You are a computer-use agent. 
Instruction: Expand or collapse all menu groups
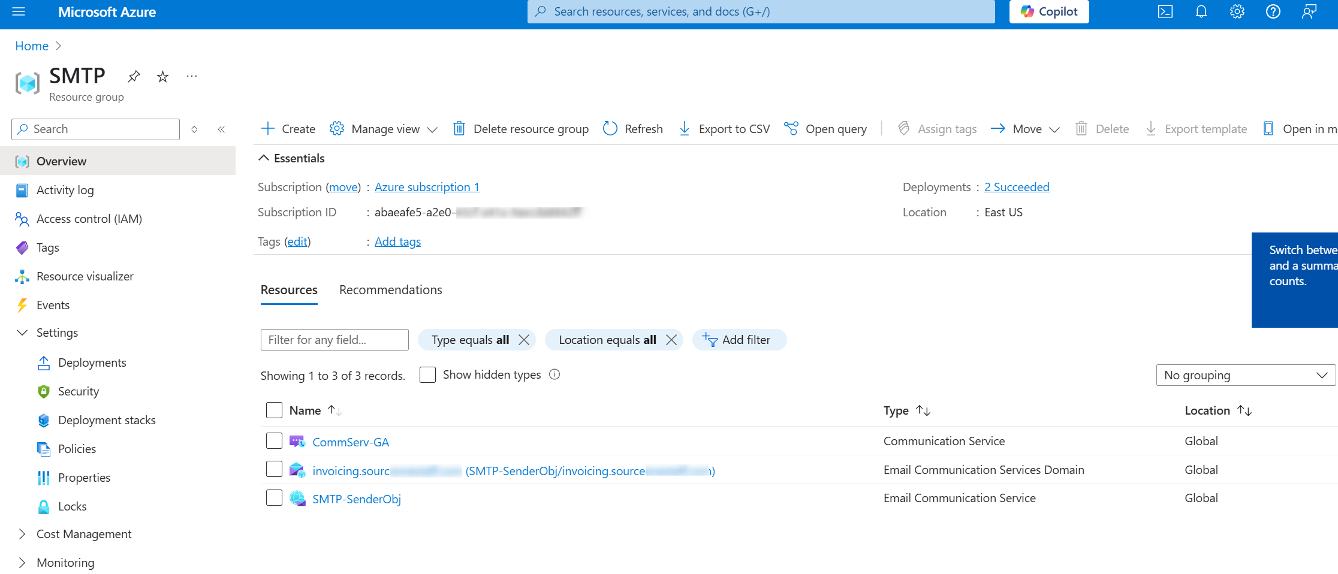click(194, 129)
